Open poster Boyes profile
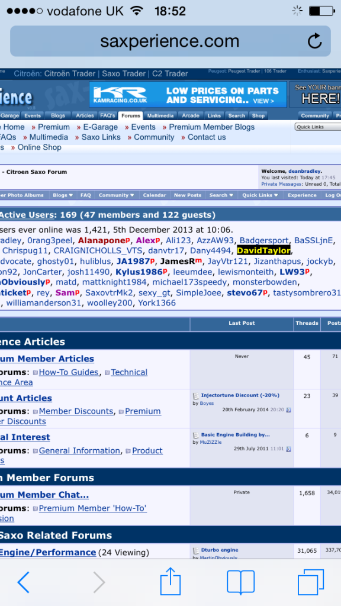The width and height of the screenshot is (341, 606). click(207, 403)
